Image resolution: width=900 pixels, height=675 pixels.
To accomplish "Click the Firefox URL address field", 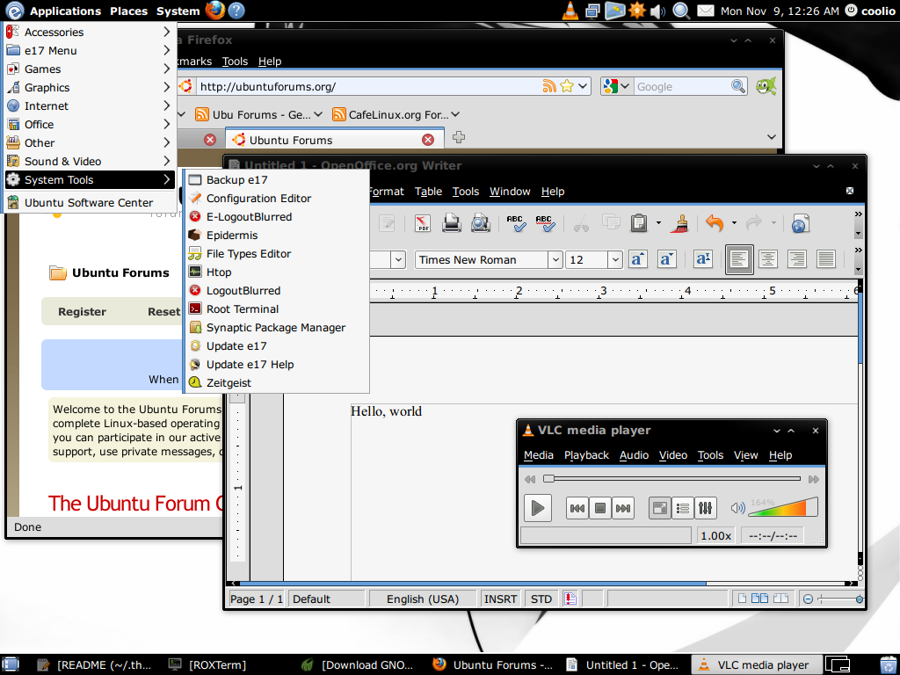I will 367,86.
